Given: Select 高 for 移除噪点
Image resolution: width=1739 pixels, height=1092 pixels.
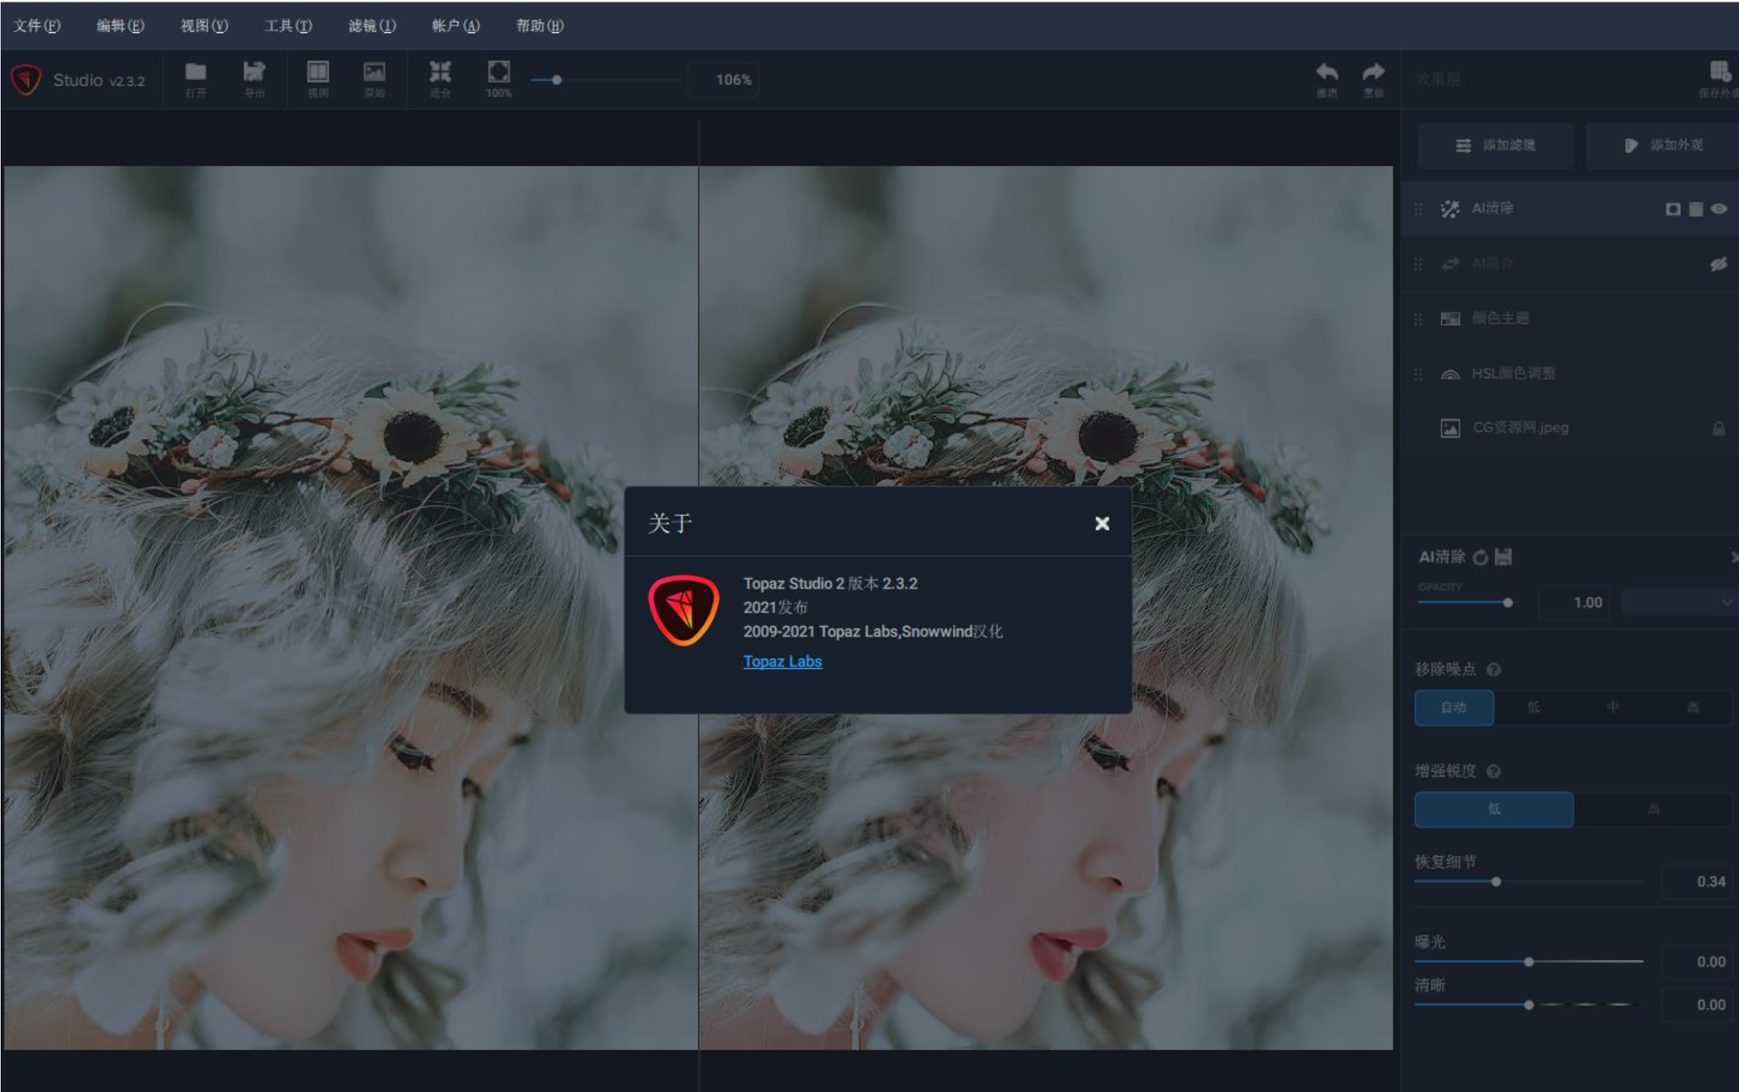Looking at the screenshot, I should click(1692, 708).
